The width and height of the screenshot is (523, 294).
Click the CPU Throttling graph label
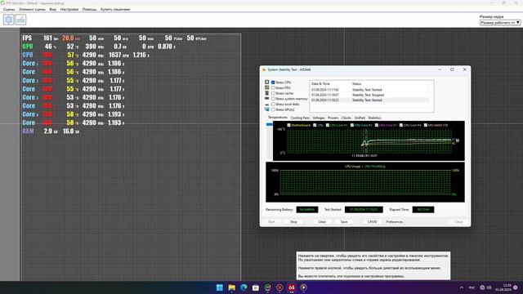point(374,167)
